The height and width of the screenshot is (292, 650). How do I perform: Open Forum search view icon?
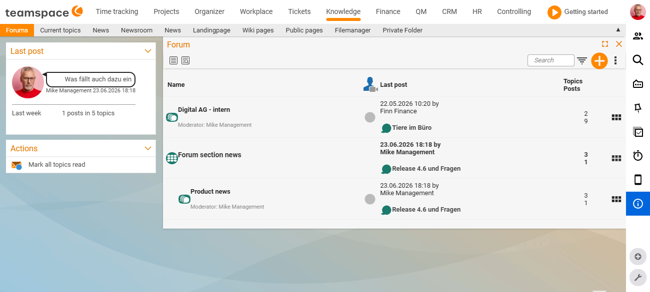(185, 60)
